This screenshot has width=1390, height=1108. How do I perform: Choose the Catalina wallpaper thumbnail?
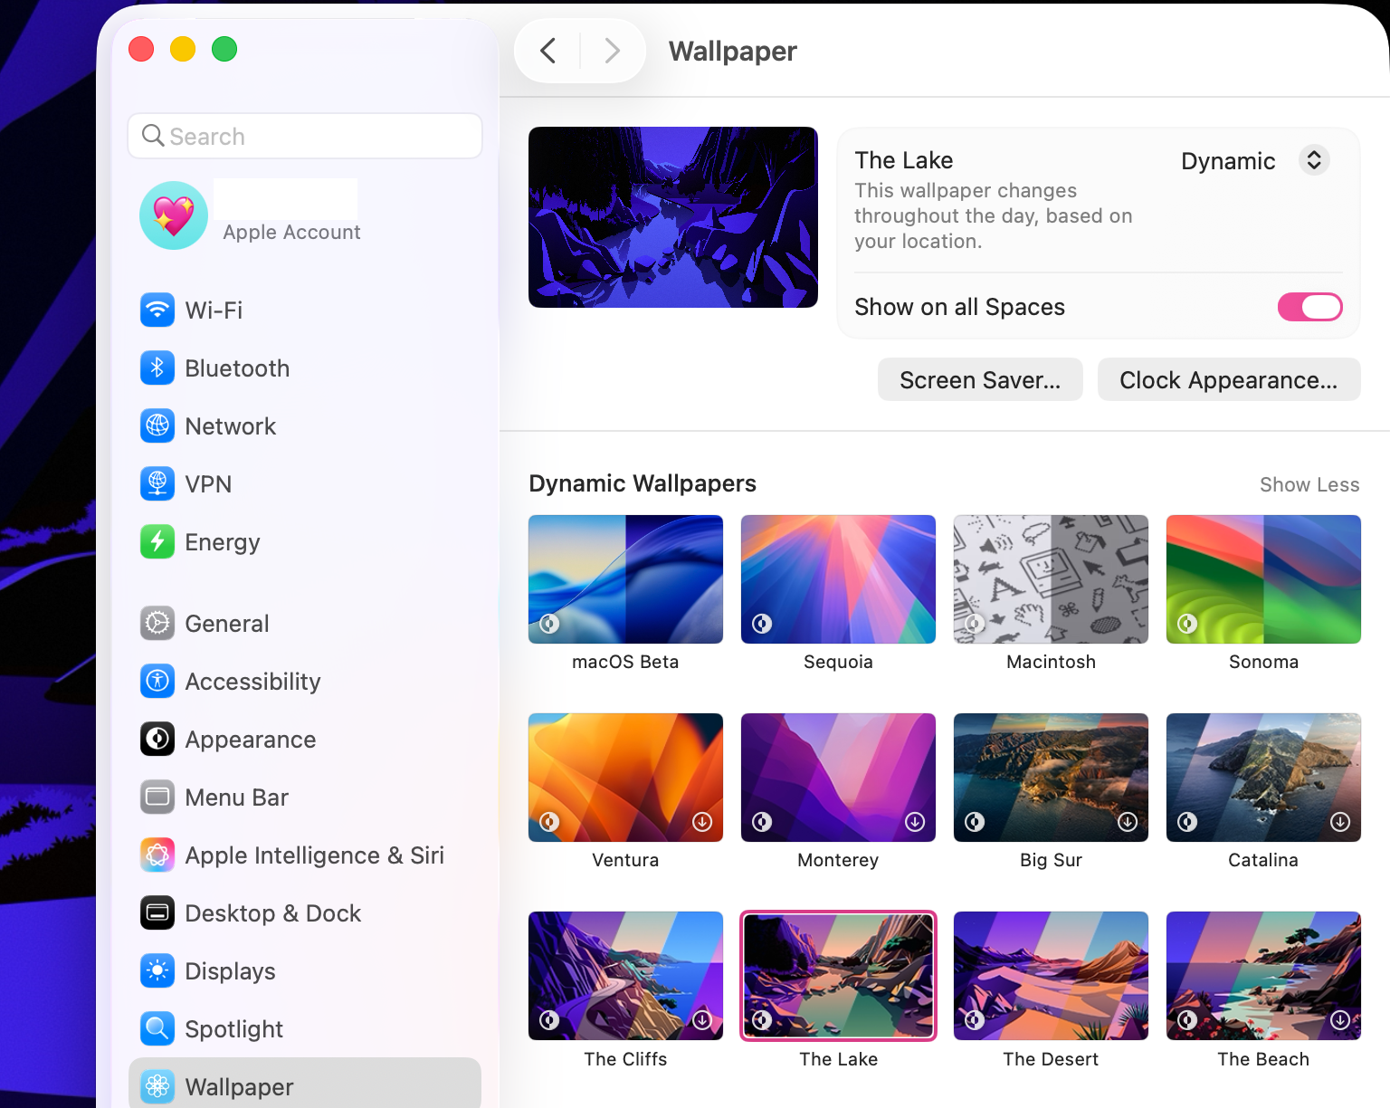pos(1263,778)
